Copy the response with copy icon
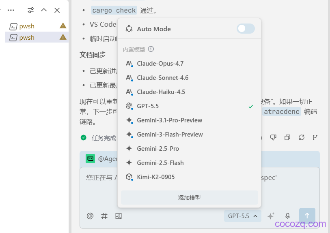The image size is (330, 233). [287, 138]
